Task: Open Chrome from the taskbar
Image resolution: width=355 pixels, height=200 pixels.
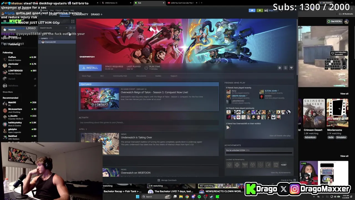Action: coord(187,197)
